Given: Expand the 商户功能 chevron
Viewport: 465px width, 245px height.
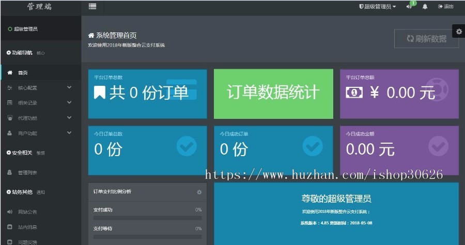Looking at the screenshot, I should [69, 133].
